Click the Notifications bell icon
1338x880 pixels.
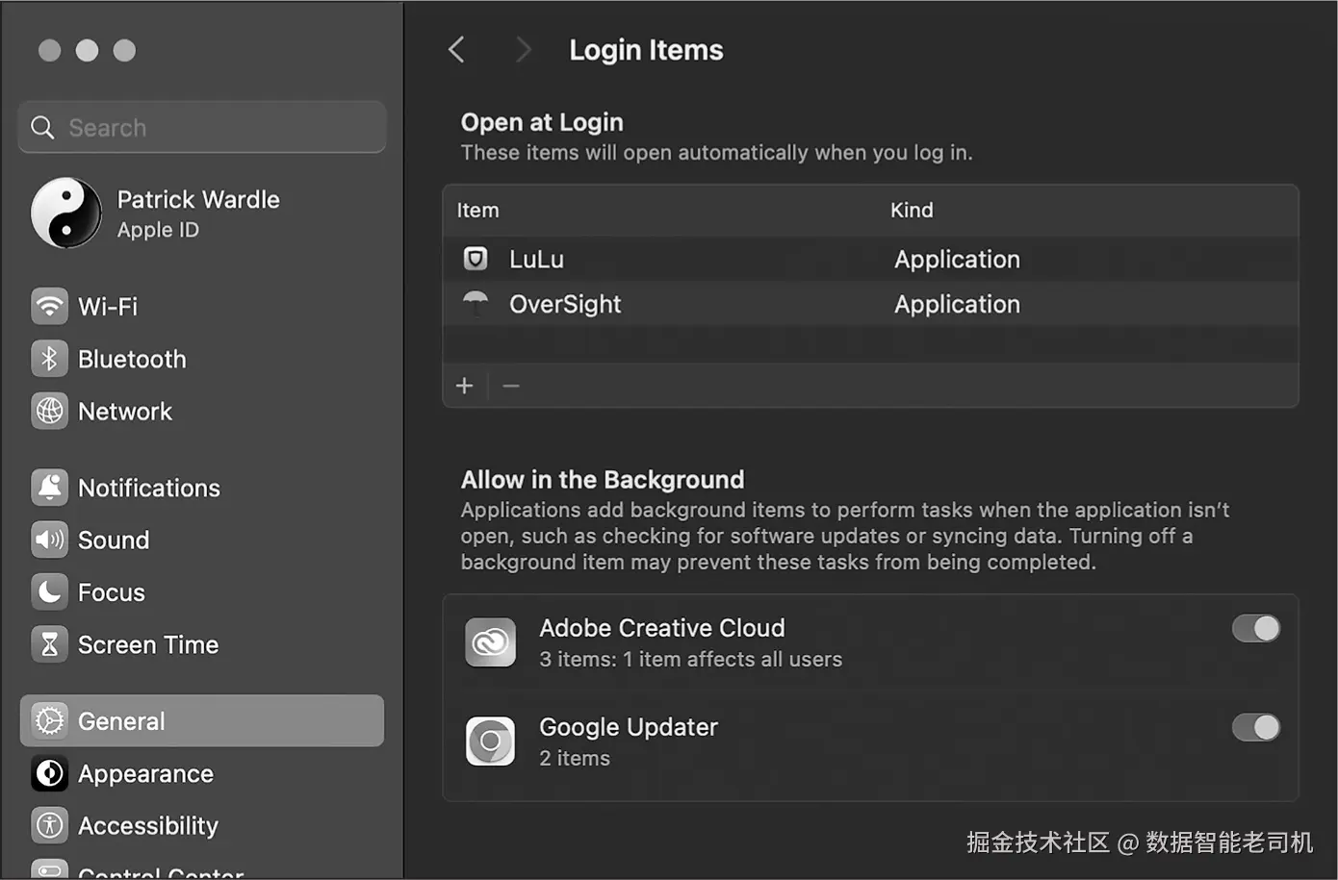tap(49, 488)
